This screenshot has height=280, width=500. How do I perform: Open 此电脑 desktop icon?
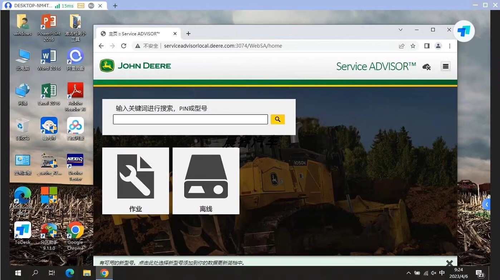point(23,59)
